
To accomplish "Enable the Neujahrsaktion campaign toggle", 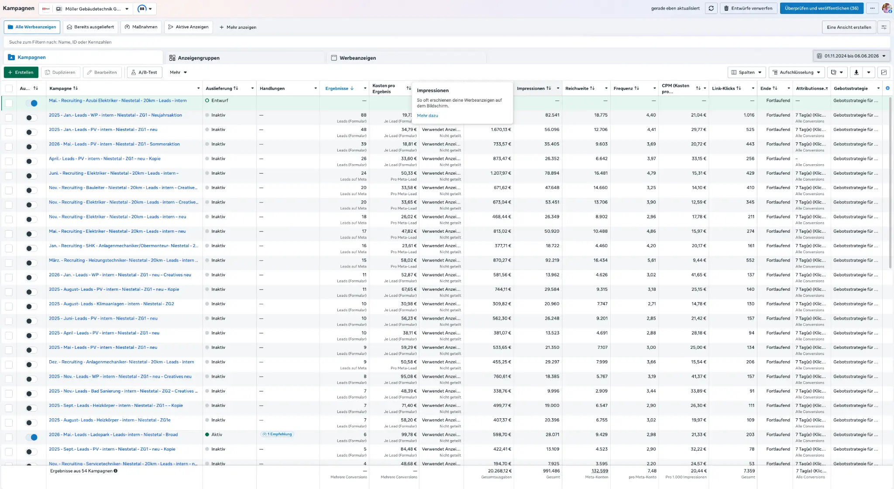I will coord(31,117).
